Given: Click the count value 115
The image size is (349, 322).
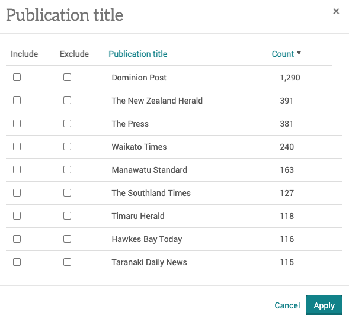Looking at the screenshot, I should coord(287,262).
